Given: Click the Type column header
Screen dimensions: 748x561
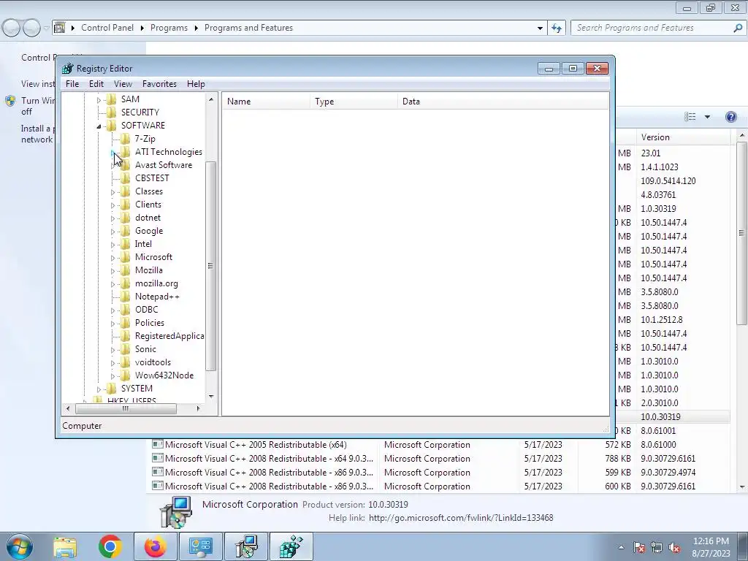Looking at the screenshot, I should tap(354, 102).
